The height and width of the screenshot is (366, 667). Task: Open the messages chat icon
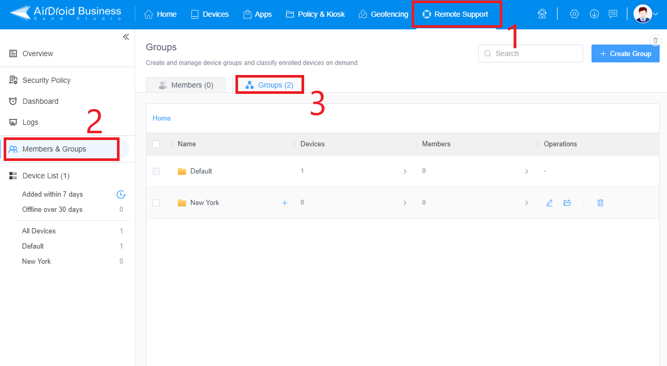click(613, 14)
